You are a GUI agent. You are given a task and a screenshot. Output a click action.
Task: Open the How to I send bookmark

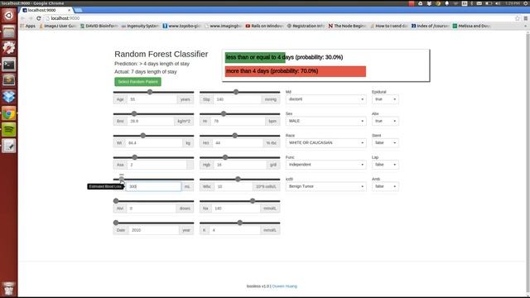[388, 26]
